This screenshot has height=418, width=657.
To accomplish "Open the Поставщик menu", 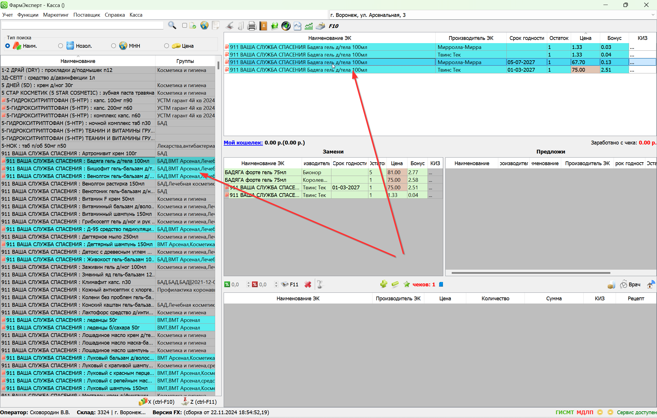I will point(86,15).
